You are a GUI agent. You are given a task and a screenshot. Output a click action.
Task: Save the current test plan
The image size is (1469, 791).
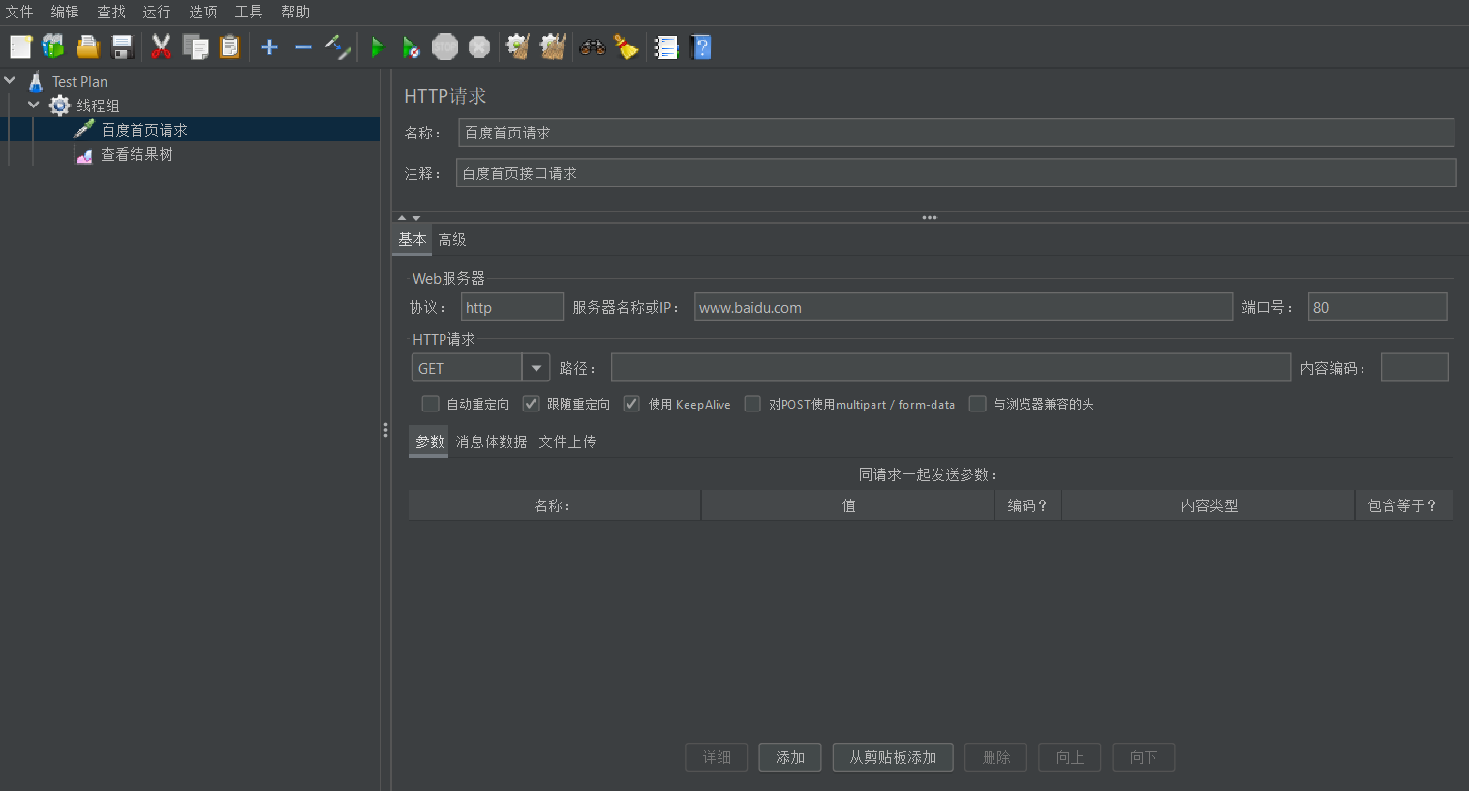point(120,46)
